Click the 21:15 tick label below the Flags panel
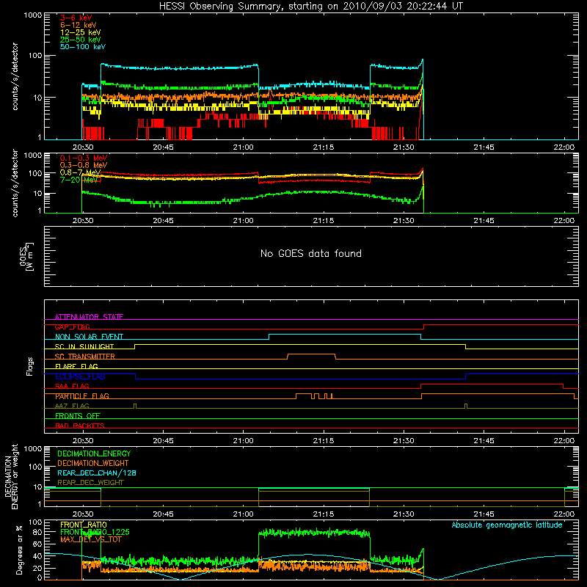The image size is (587, 587). (324, 441)
